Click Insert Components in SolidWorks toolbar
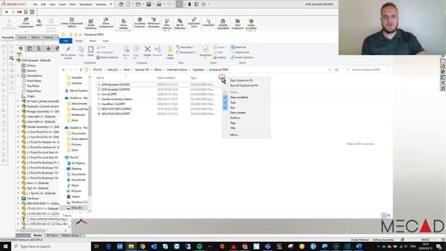The height and width of the screenshot is (251, 446). pos(26,23)
